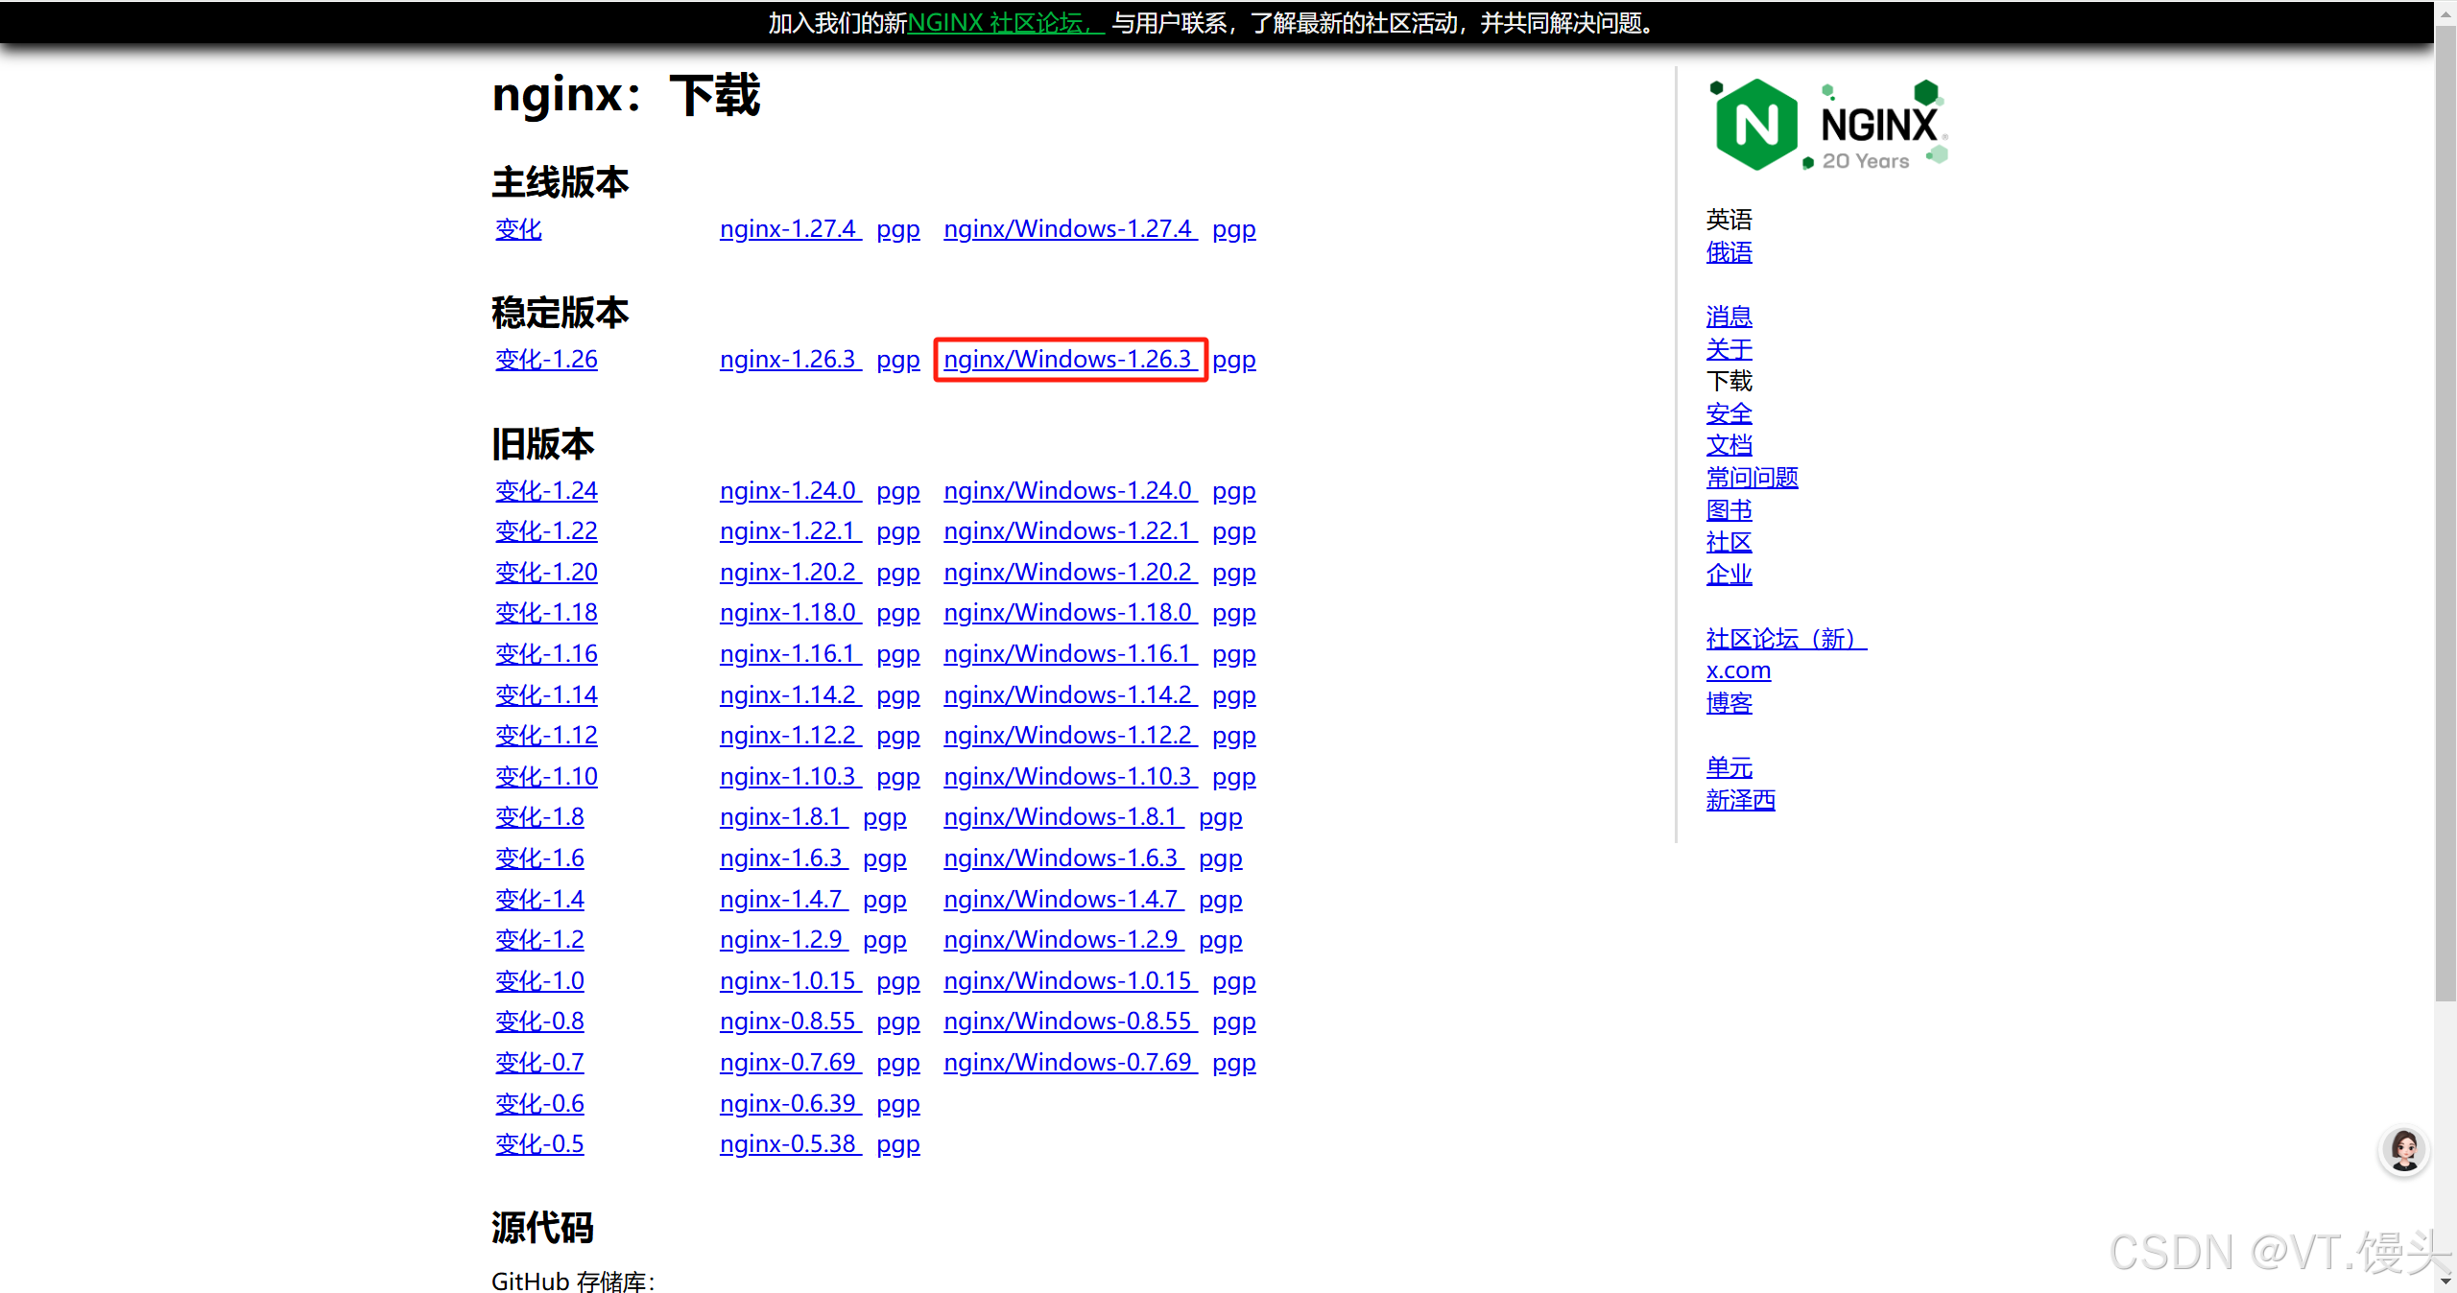Open the NGINX 社区论坛 banner link

coord(1006,23)
